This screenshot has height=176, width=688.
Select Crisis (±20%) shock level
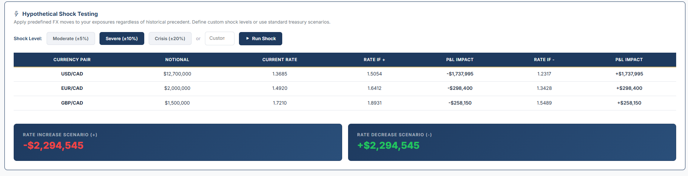point(170,39)
